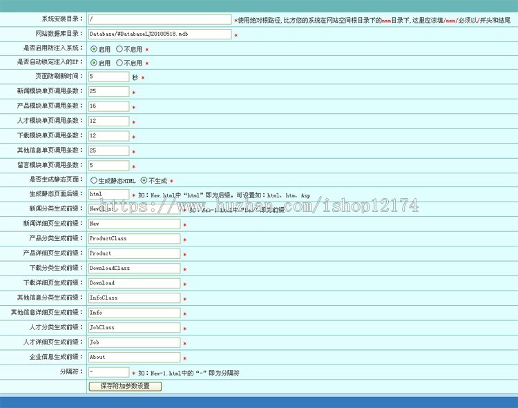518x408 pixels.
Task: Choose the 生成静态HTML radio option
Action: tap(94, 180)
